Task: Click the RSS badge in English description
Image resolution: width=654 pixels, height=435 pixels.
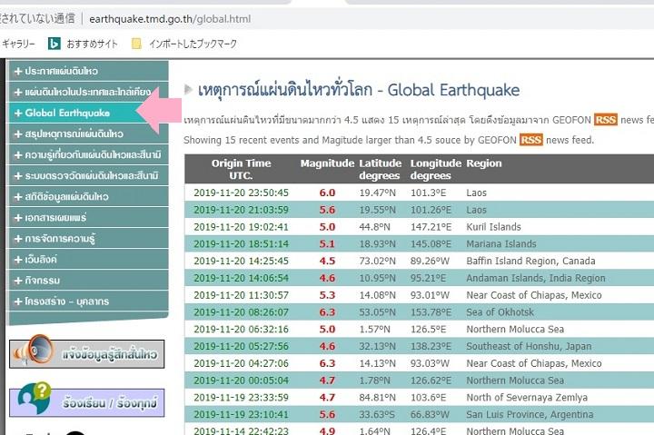Action: 531,140
